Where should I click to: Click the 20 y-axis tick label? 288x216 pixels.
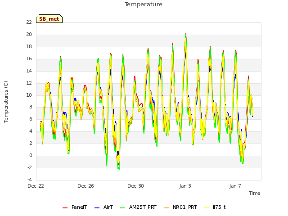point(29,34)
